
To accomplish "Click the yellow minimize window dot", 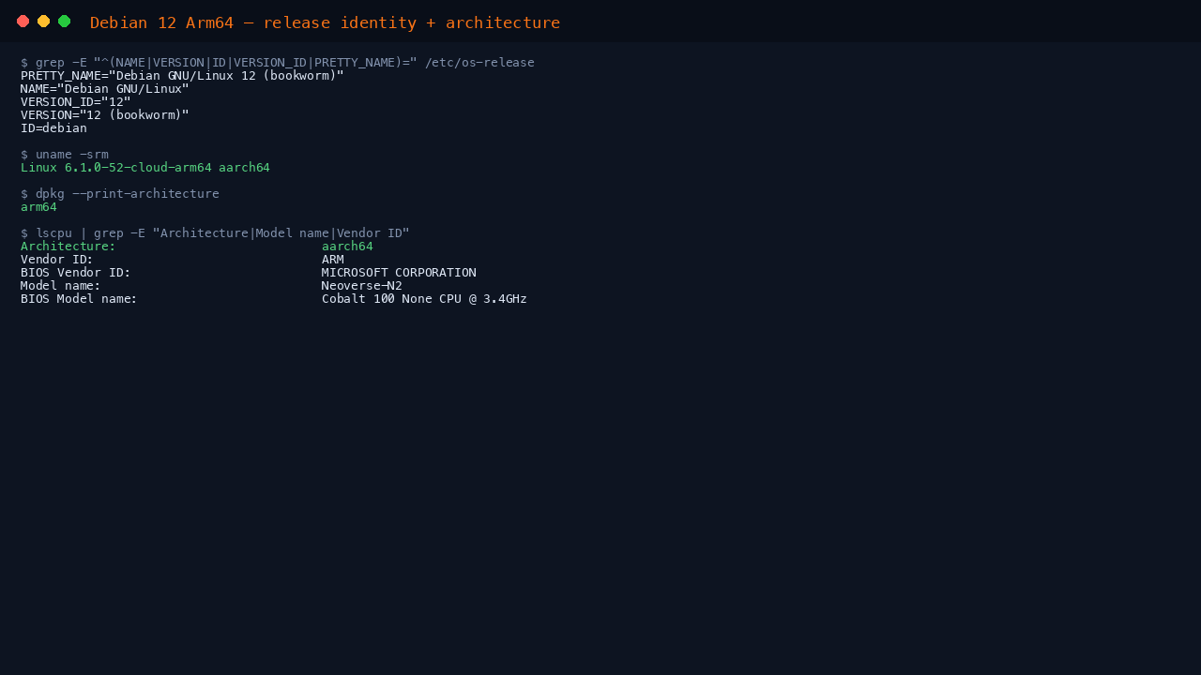I will (43, 22).
